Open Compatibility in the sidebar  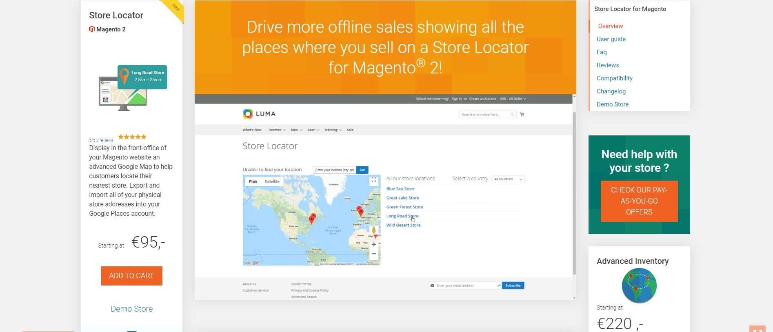pyautogui.click(x=615, y=78)
